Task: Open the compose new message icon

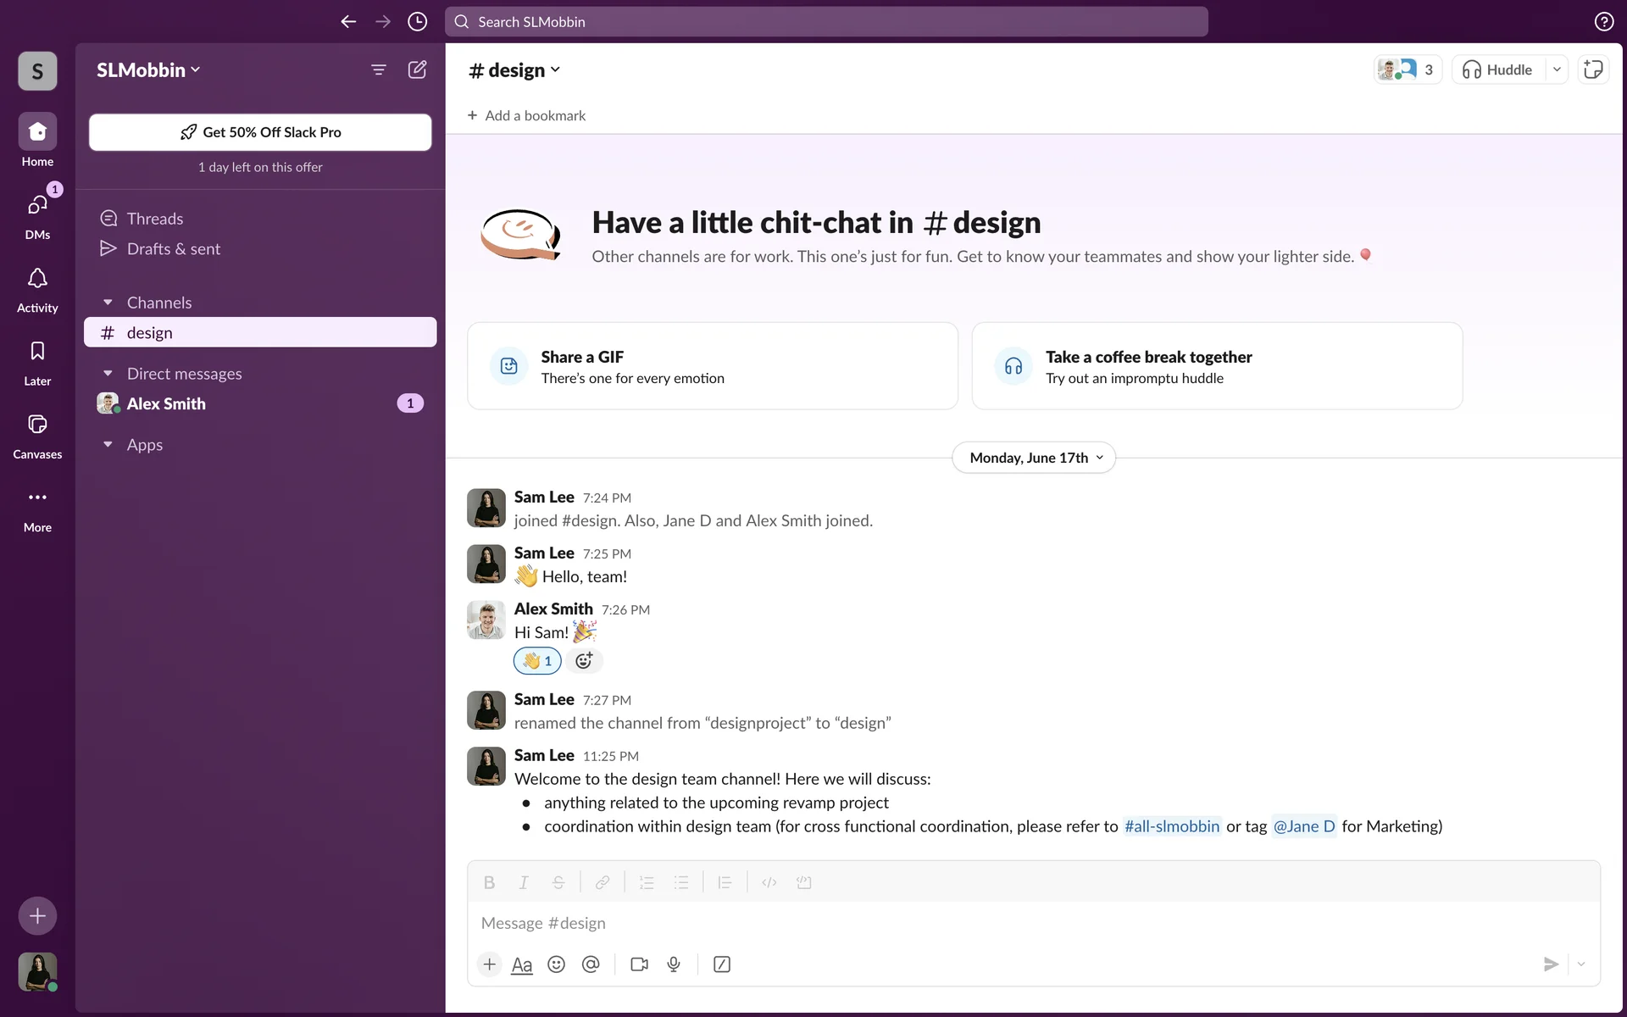Action: pos(417,69)
